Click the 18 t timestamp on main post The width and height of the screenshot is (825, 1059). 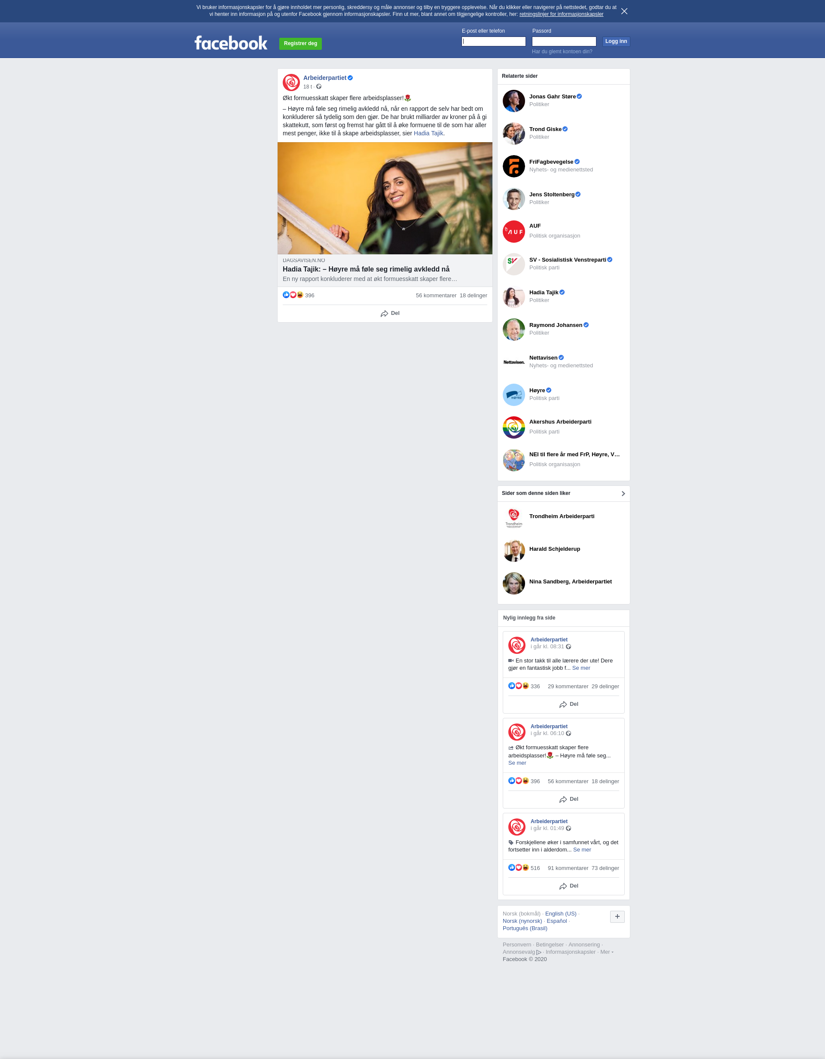tap(308, 87)
